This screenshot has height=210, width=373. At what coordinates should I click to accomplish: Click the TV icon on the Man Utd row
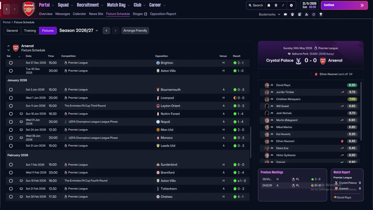[x=21, y=130]
